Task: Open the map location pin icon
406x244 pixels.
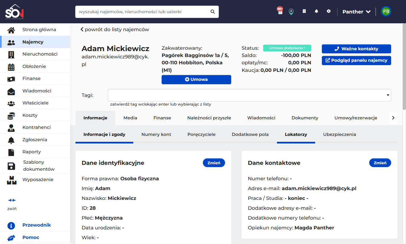Action: pyautogui.click(x=291, y=12)
